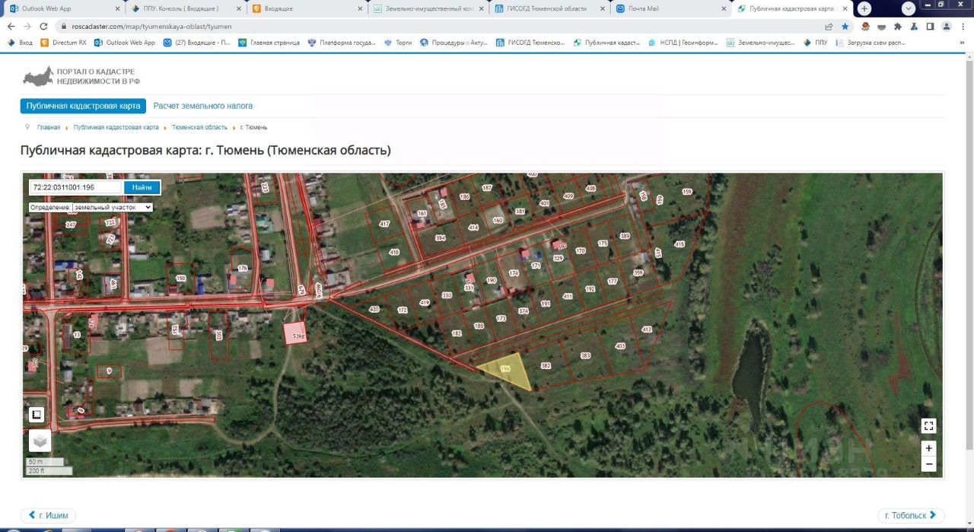This screenshot has width=974, height=532.
Task: Zoom out the map with minus
Action: tap(928, 464)
